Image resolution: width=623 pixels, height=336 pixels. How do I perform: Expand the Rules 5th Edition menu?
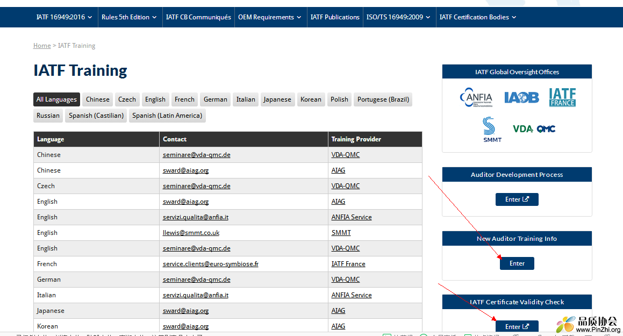click(129, 17)
